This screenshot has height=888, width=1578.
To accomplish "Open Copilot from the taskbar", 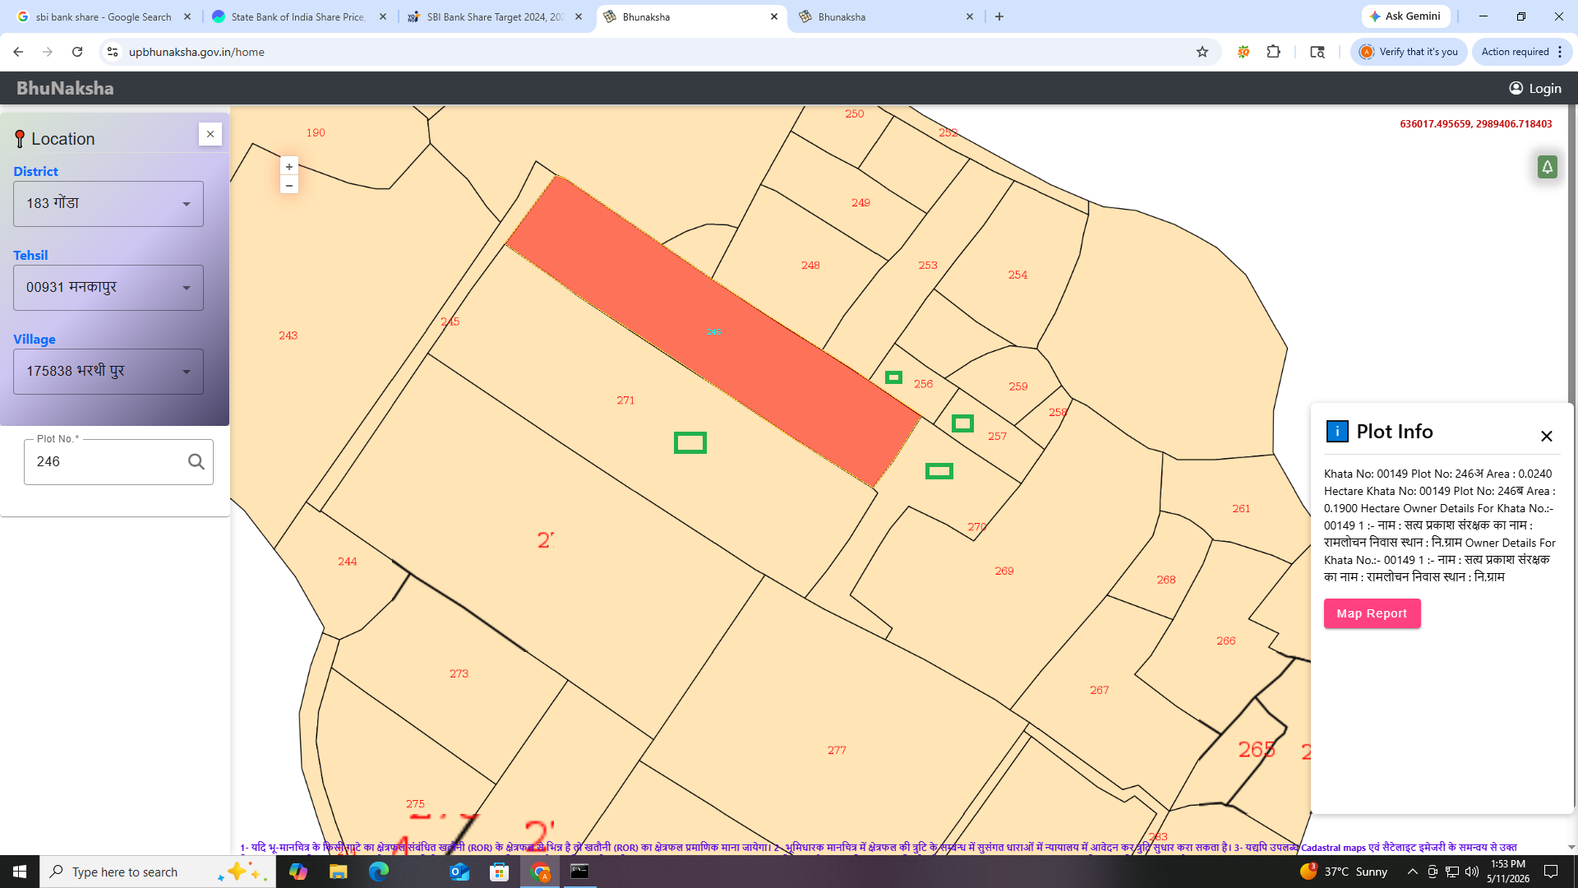I will click(298, 872).
